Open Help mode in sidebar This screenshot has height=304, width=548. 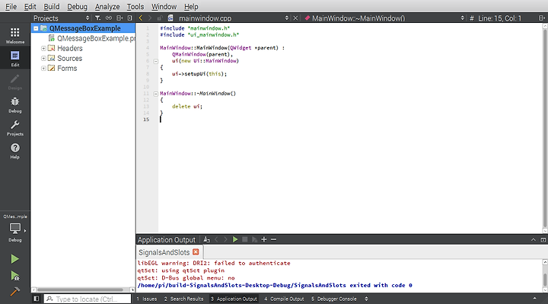(15, 151)
